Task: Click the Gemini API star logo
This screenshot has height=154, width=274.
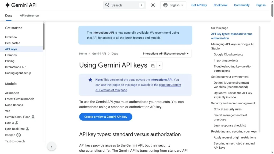Action: (7, 5)
